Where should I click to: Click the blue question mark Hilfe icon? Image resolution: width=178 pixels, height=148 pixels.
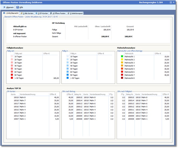tap(18, 7)
